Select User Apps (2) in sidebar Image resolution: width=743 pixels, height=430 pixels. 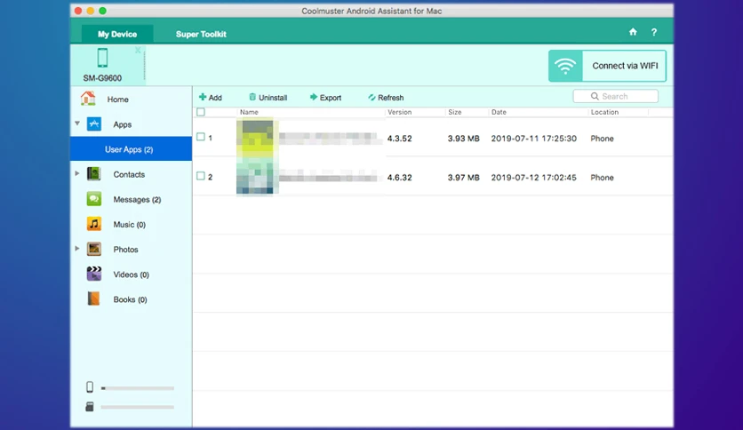pyautogui.click(x=132, y=149)
